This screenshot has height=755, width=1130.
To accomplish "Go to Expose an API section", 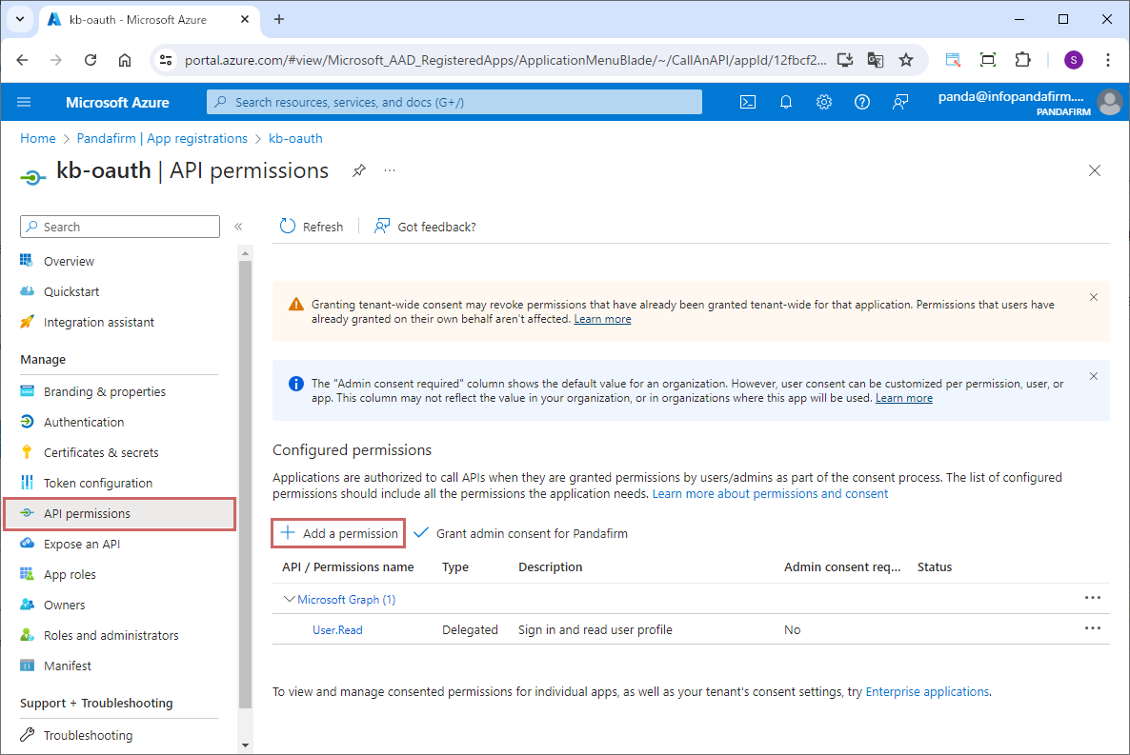I will (x=82, y=544).
